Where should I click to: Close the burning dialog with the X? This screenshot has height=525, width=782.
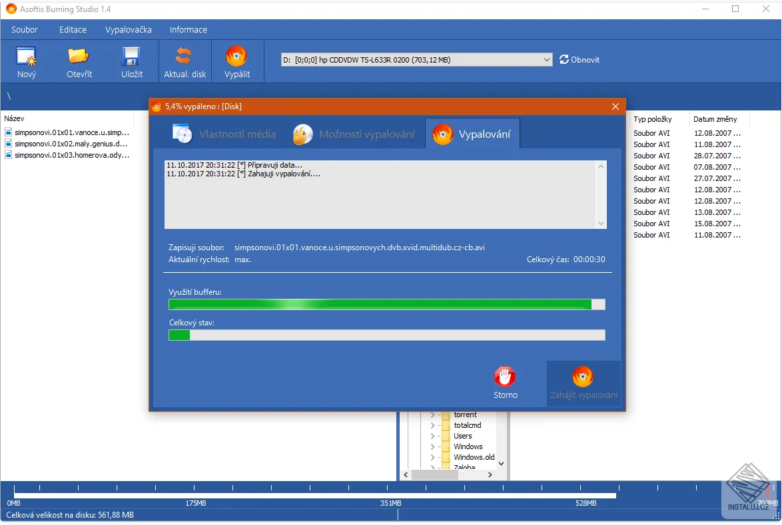tap(615, 106)
